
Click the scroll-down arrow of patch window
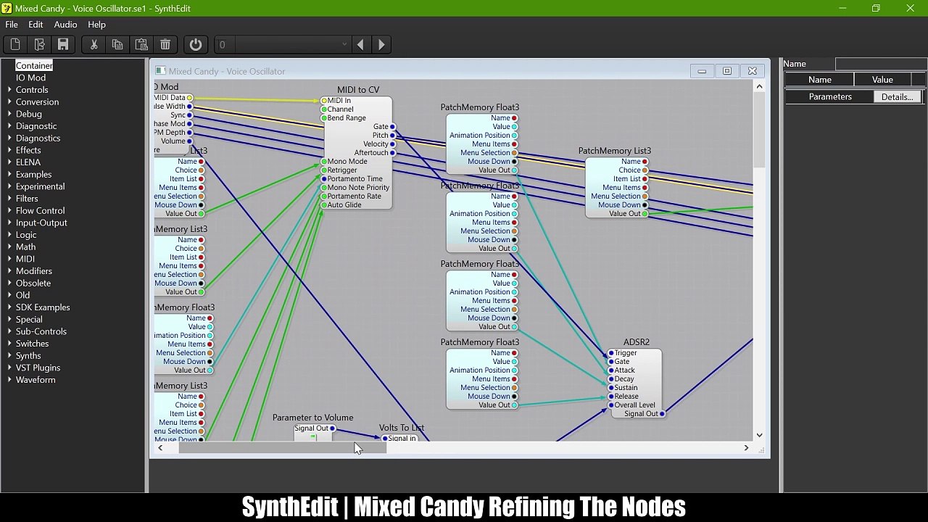click(759, 435)
